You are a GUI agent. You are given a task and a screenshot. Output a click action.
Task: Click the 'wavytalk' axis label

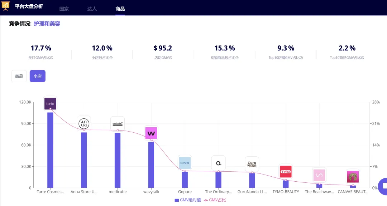(151, 192)
